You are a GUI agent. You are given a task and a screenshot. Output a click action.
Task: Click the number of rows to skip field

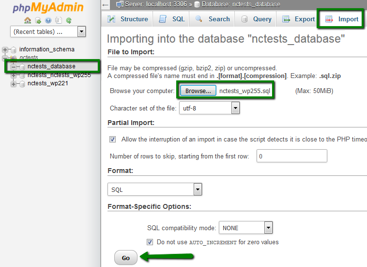coord(291,156)
